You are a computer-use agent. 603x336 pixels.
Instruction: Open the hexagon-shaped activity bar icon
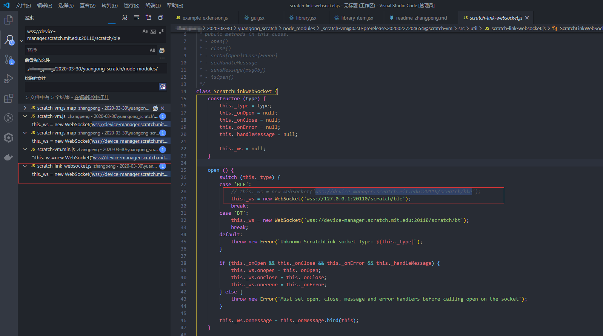click(8, 138)
